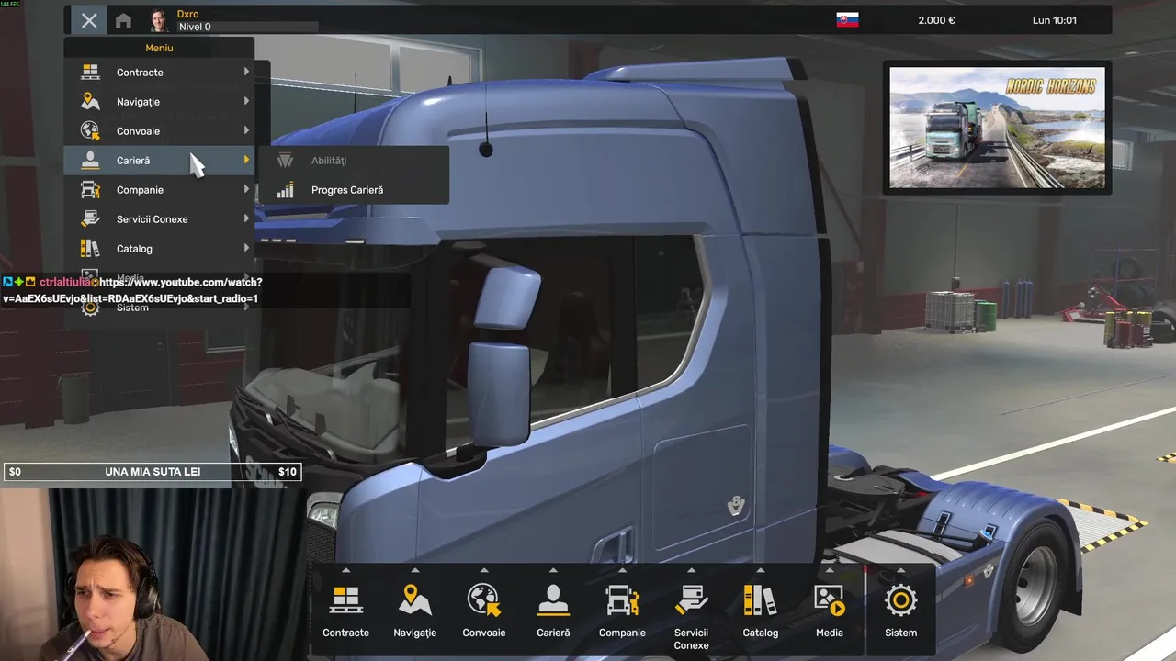Viewport: 1176px width, 661px height.
Task: Click the Contracte pallet icon in side menu
Action: tap(90, 72)
